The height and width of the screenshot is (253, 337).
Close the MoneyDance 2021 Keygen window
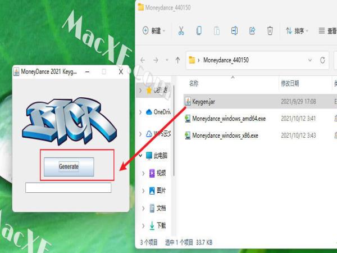(121, 71)
